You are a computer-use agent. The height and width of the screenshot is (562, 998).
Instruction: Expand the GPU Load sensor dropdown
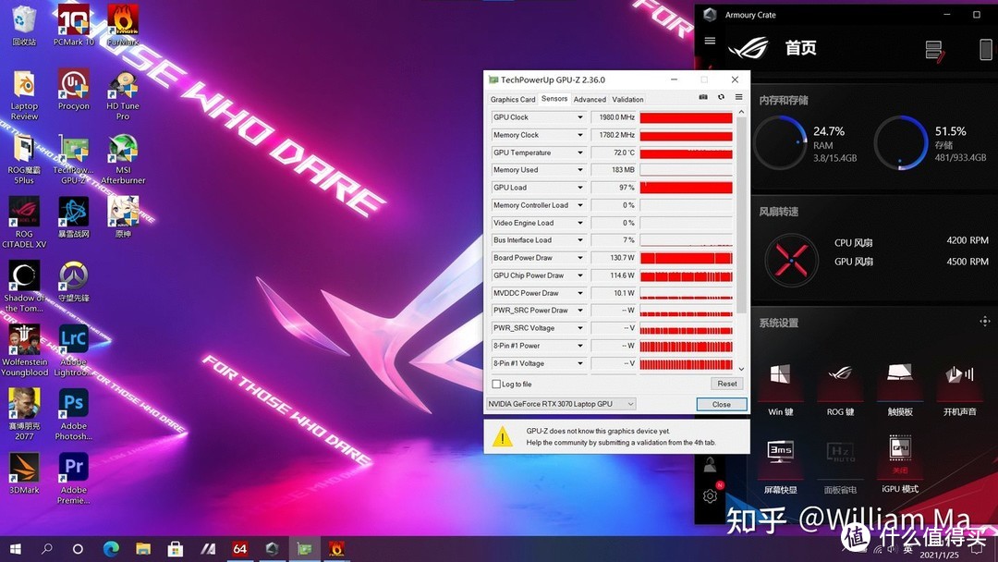pyautogui.click(x=579, y=188)
